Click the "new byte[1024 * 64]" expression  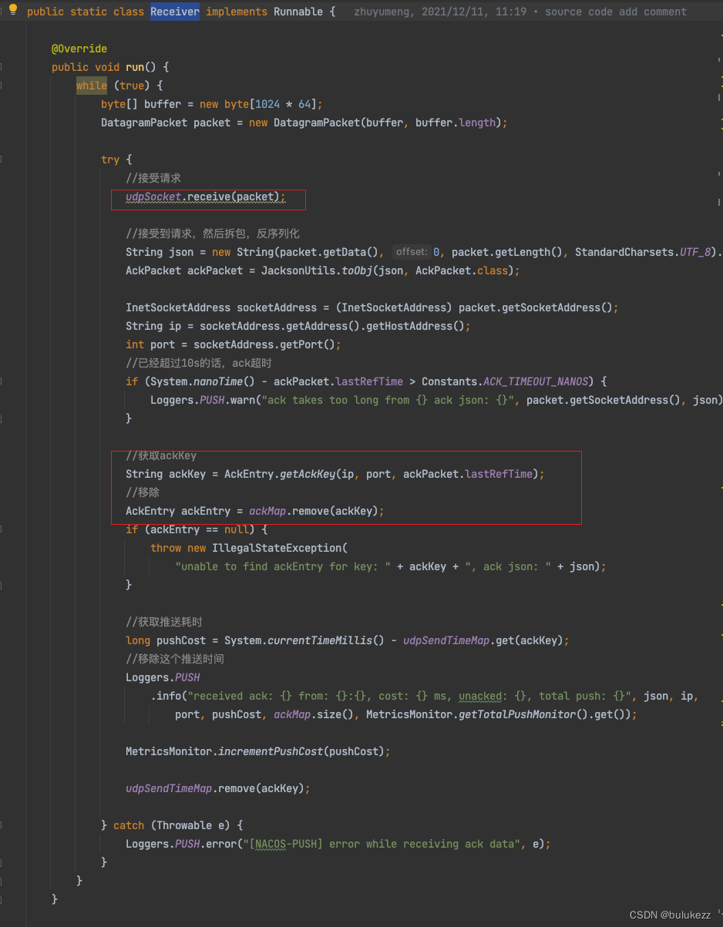pos(258,104)
